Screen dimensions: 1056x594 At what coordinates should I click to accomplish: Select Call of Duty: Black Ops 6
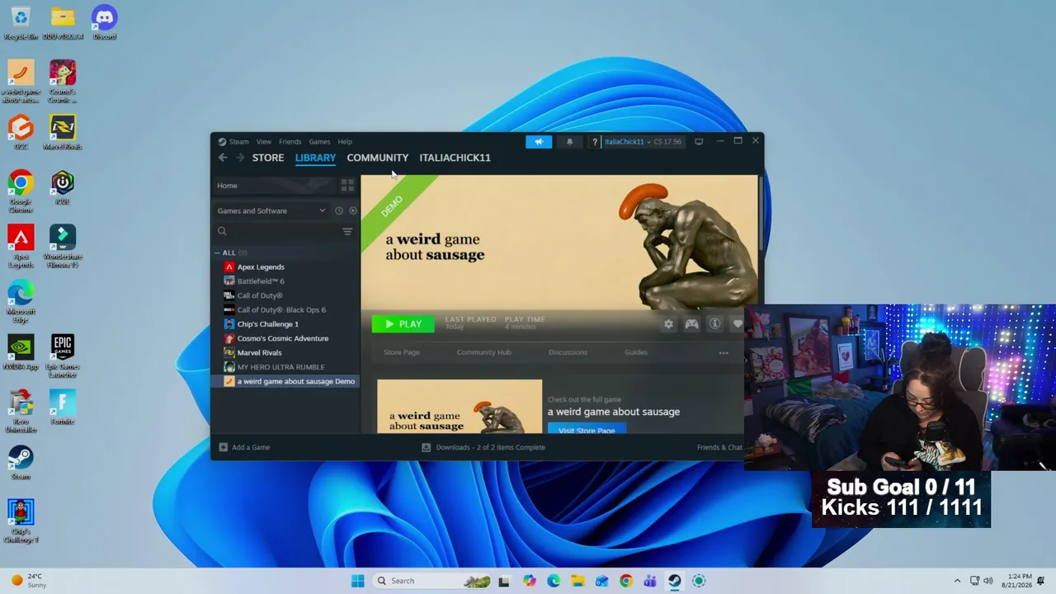pyautogui.click(x=281, y=310)
